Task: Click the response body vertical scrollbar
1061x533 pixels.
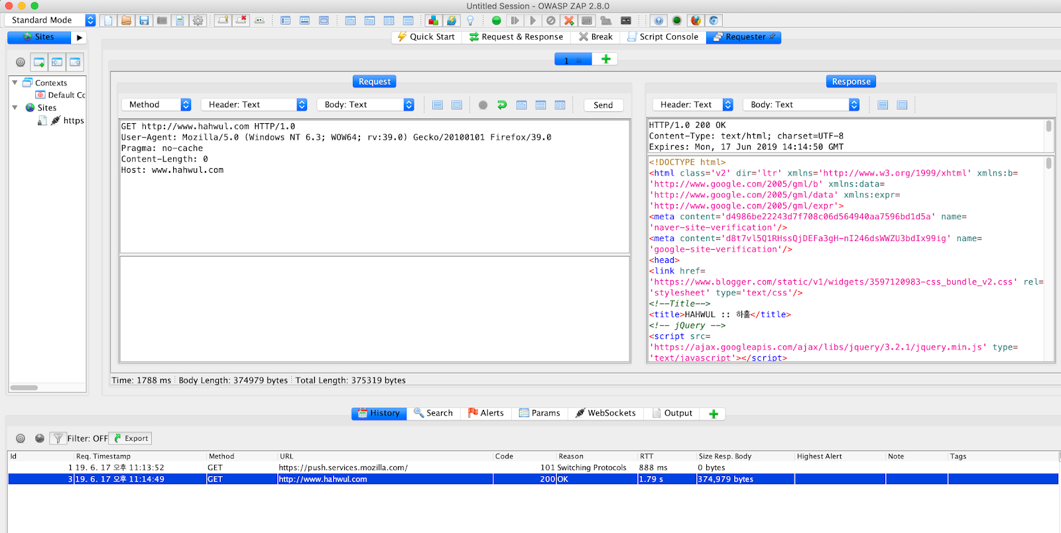Action: (x=1048, y=259)
